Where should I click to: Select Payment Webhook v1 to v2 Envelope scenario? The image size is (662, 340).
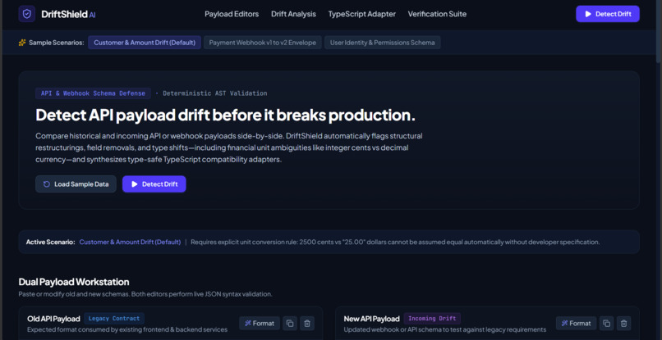pyautogui.click(x=263, y=43)
